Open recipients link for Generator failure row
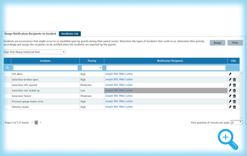This screenshot has width=247, height=156. coord(119,96)
